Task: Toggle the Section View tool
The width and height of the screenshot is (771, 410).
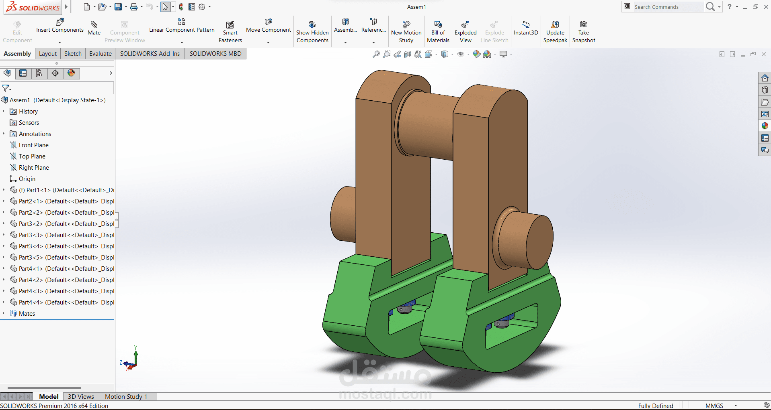Action: (x=408, y=54)
